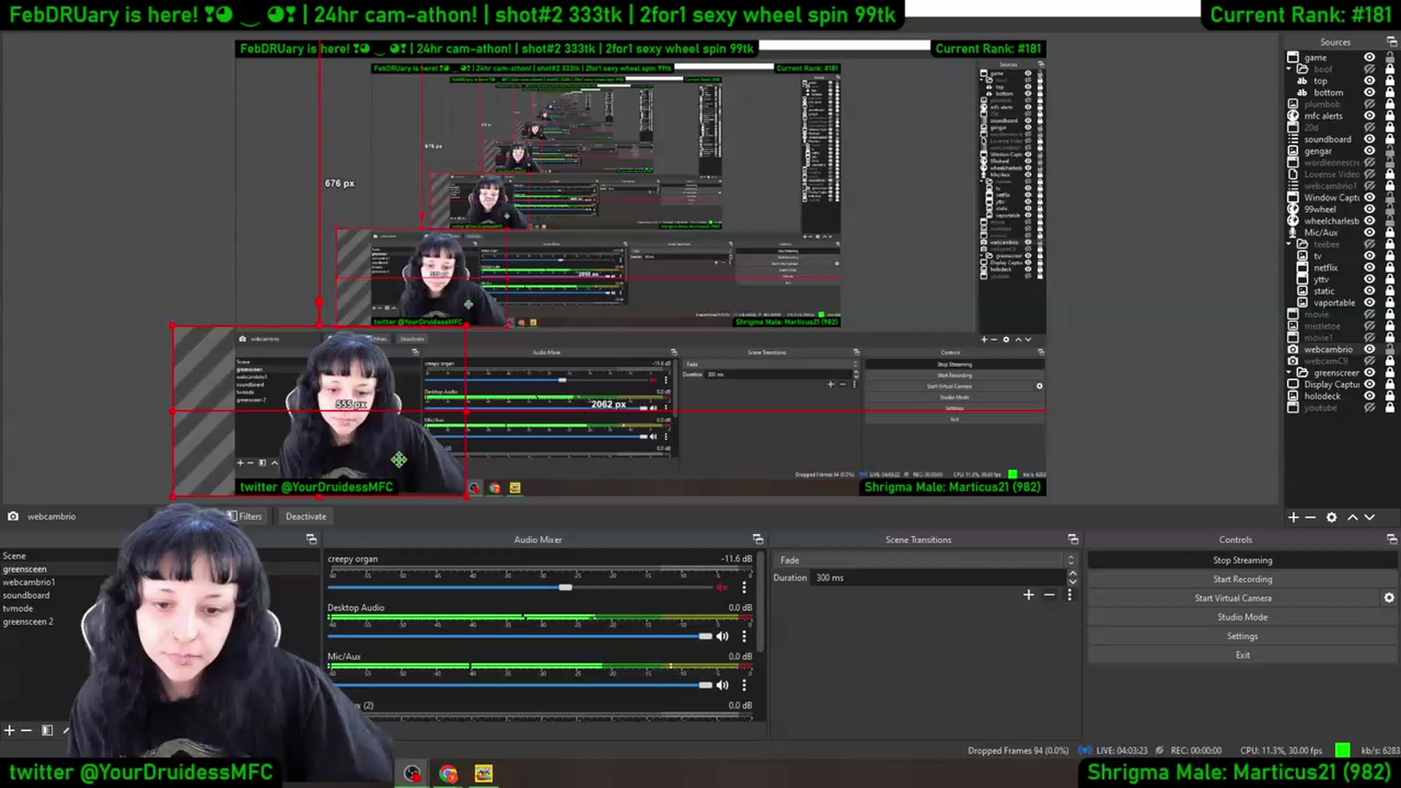Open scene filters icon in Scenes toolbar
Screen dimensions: 1401x788
tap(47, 730)
